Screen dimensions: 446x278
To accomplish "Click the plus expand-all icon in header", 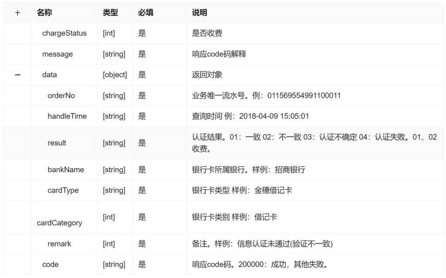I will click(17, 13).
